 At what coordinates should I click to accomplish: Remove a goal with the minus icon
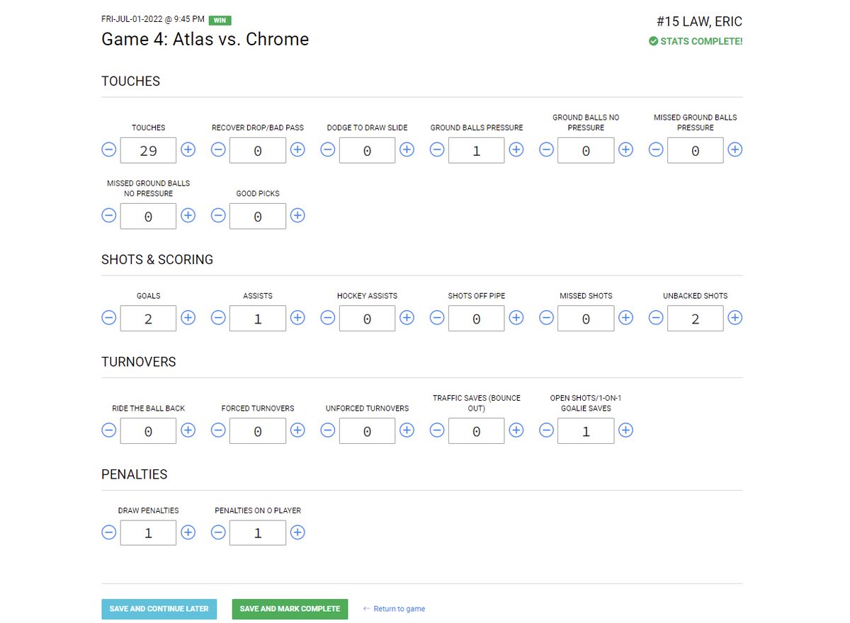(x=108, y=318)
